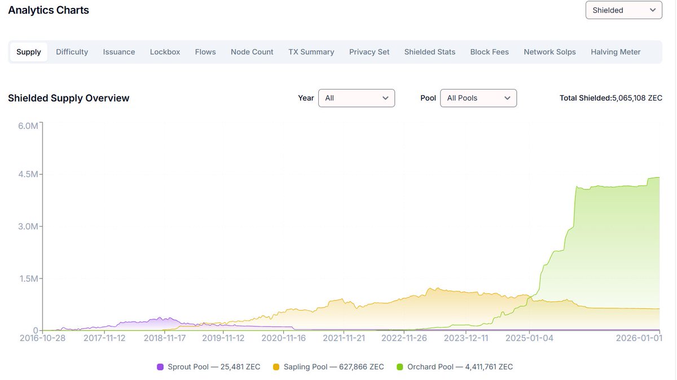Toggle Sprout Pool — 25,481 ZEC legend label
This screenshot has height=380, width=677.
coord(214,367)
